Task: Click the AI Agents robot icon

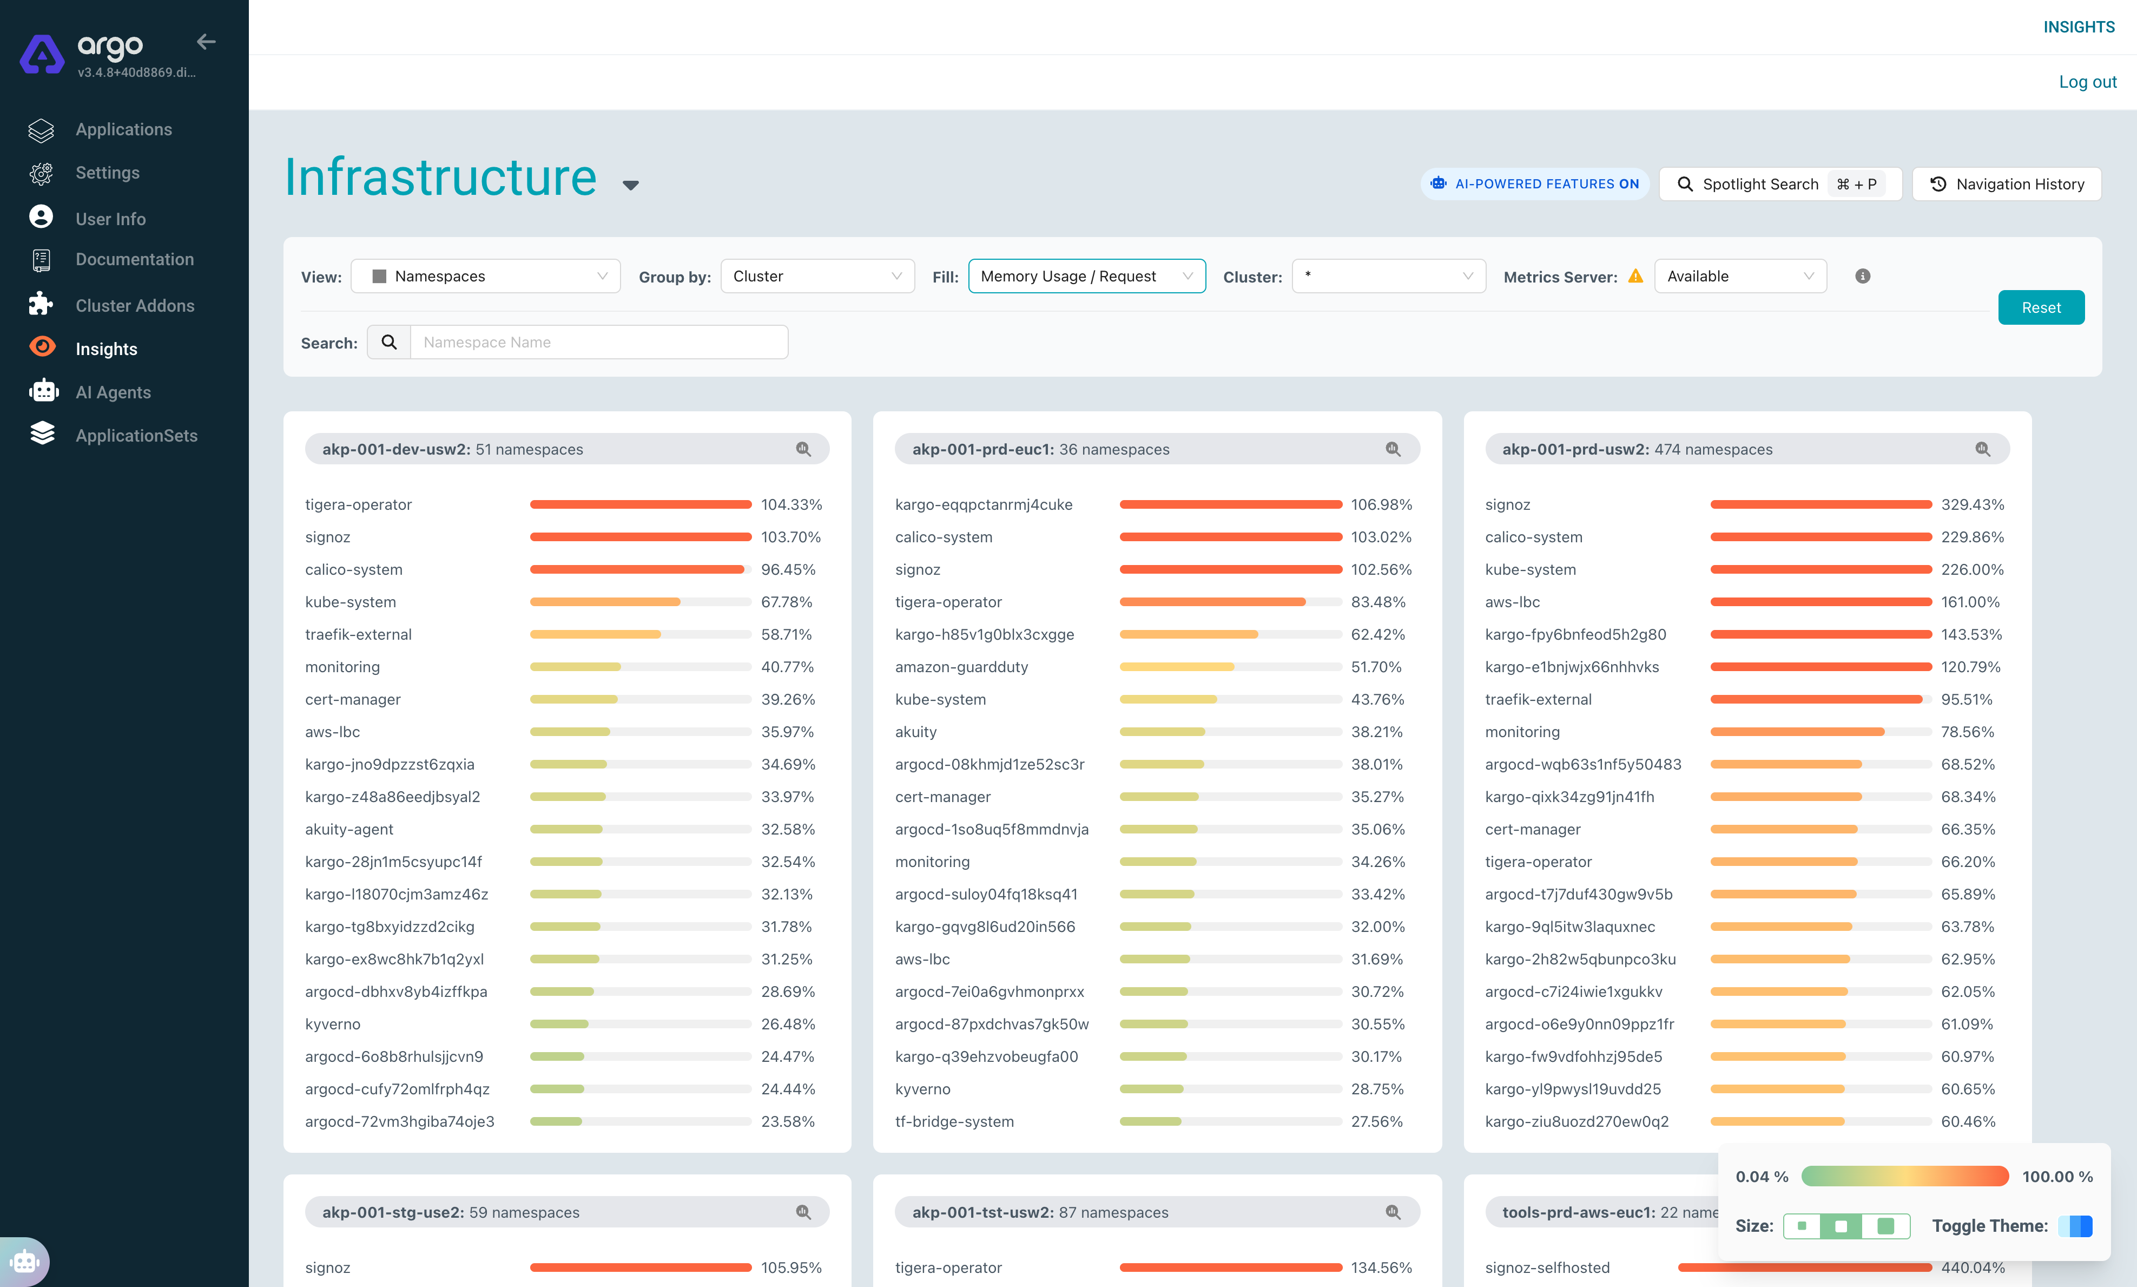Action: 43,391
